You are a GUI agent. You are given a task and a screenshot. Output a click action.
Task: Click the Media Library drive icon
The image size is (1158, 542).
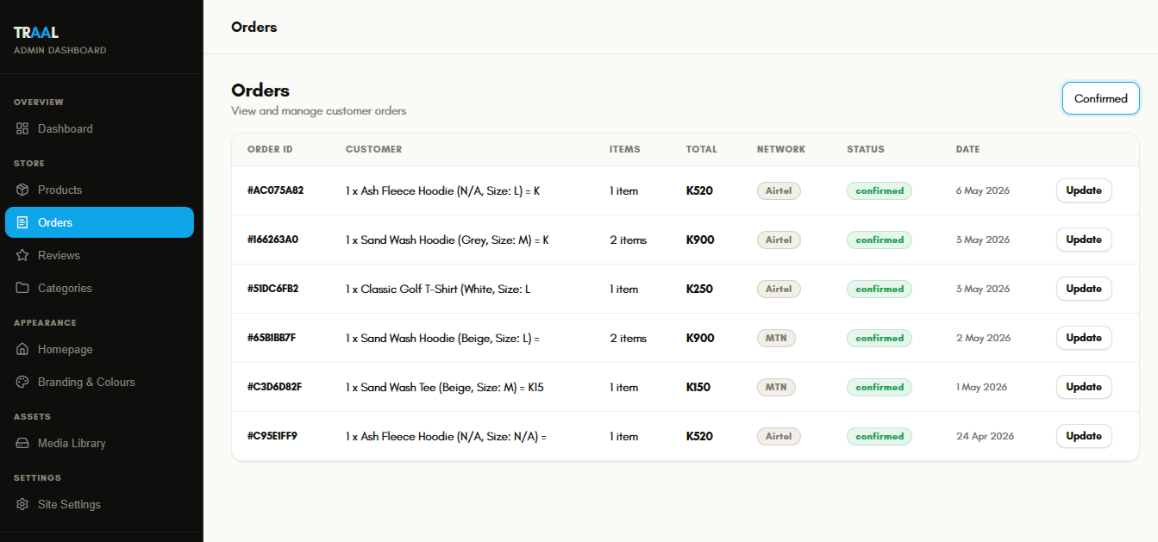(22, 443)
